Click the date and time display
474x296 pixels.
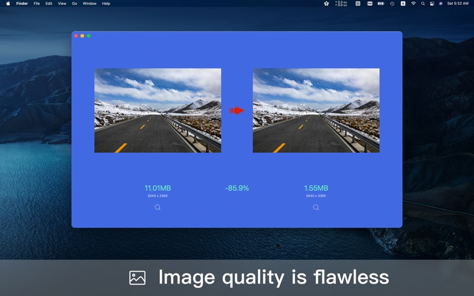pyautogui.click(x=457, y=4)
